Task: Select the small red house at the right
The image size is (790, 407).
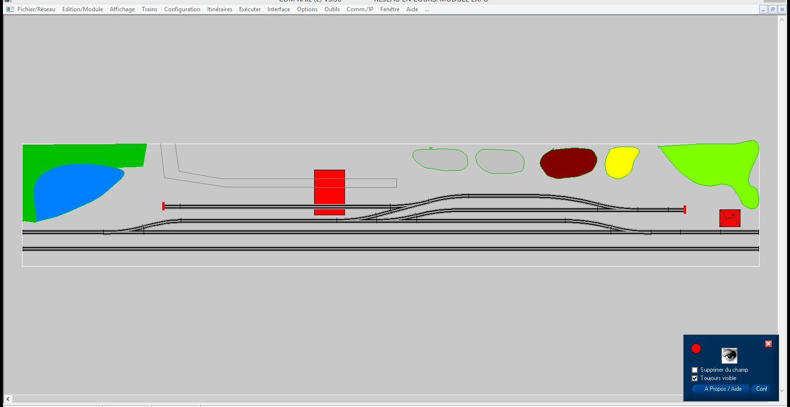Action: click(x=730, y=218)
